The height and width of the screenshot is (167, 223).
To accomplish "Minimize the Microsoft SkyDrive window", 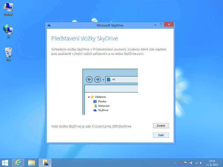I will (153, 25).
